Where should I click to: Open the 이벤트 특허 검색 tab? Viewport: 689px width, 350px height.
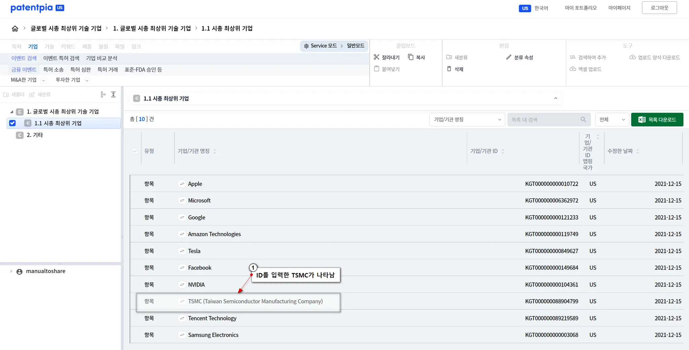click(x=61, y=58)
